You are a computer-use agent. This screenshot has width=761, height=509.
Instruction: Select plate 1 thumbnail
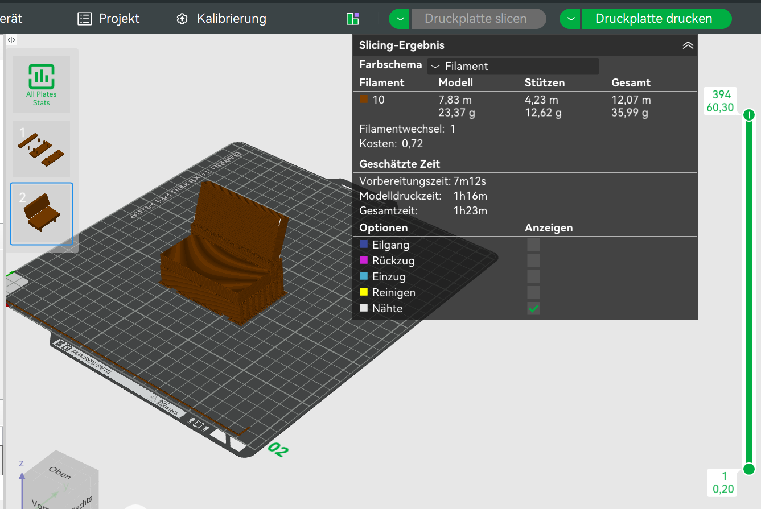click(42, 148)
